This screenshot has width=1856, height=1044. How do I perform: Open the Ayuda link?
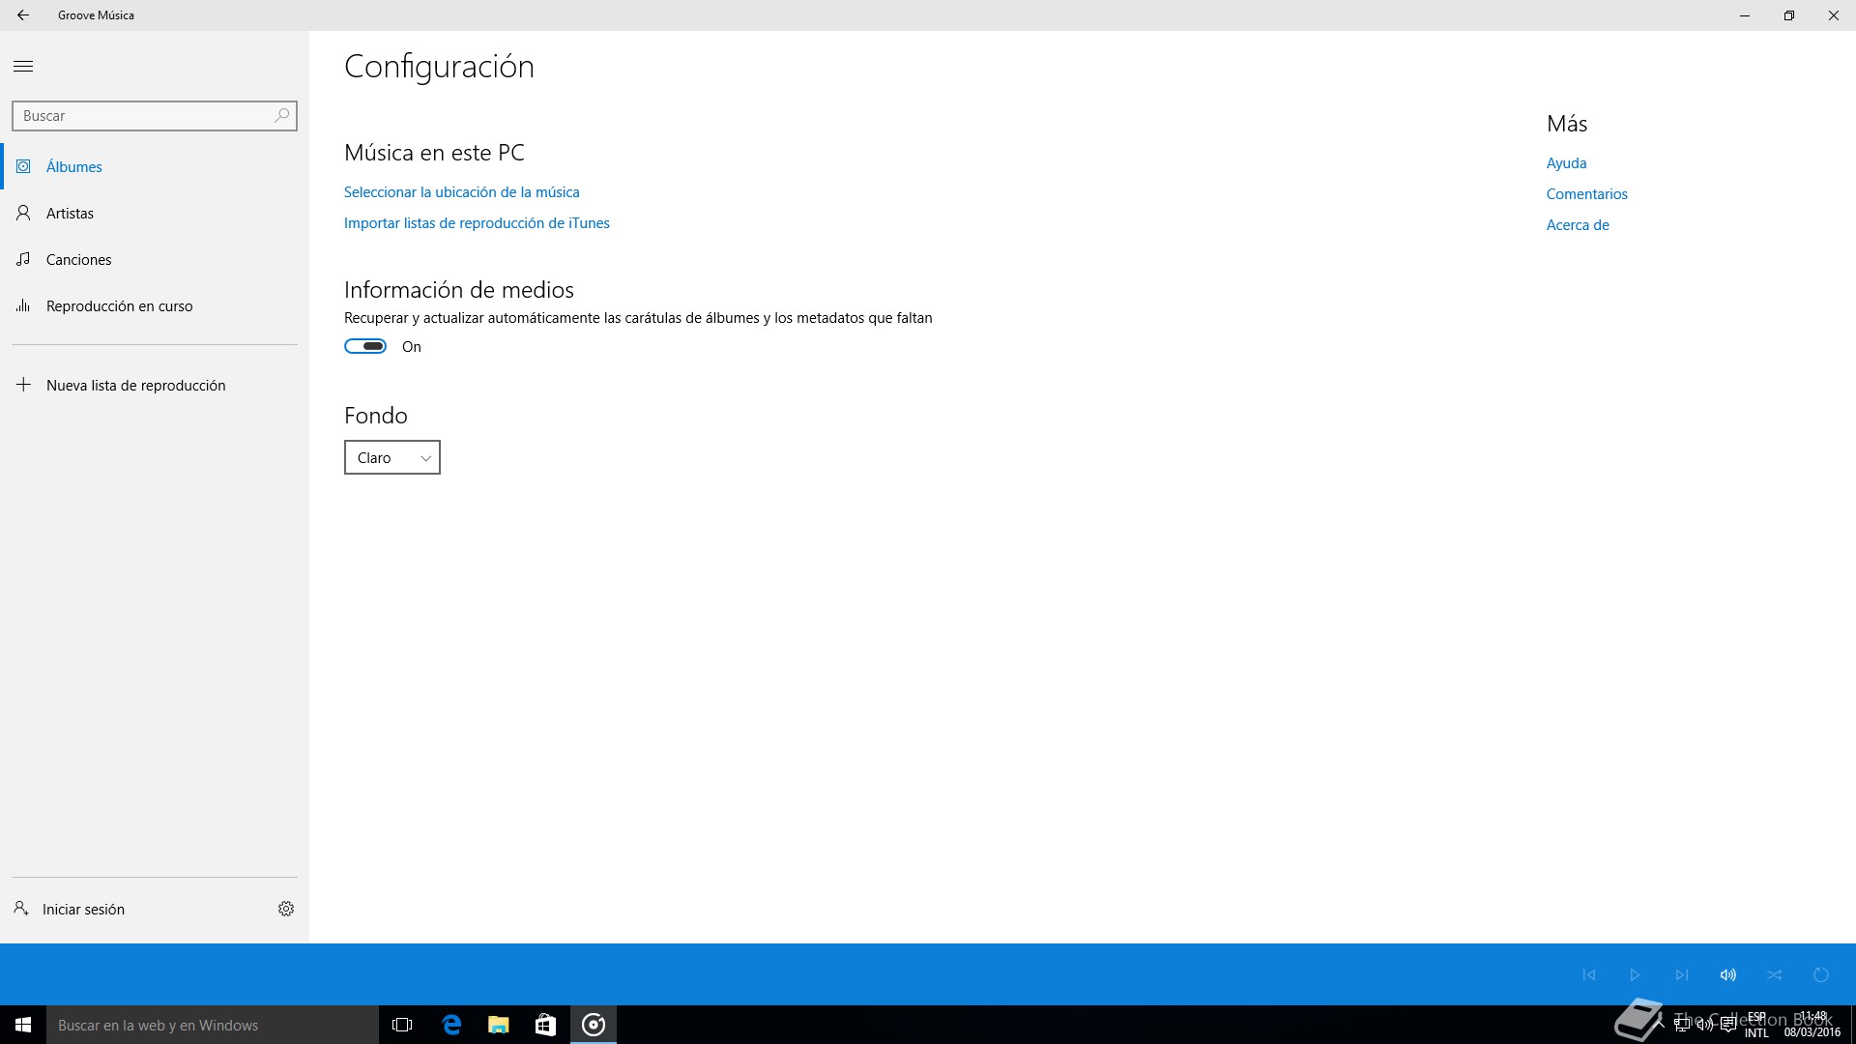(x=1566, y=163)
